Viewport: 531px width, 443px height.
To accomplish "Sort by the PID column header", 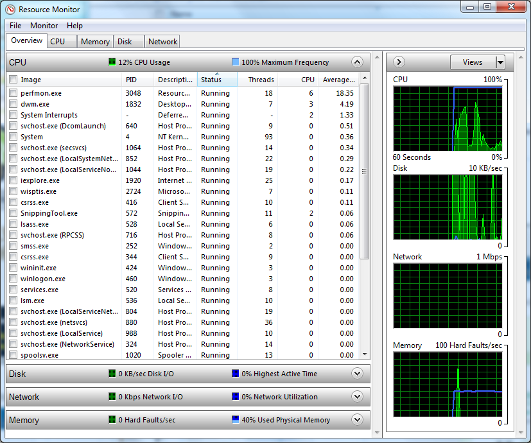I will (137, 80).
